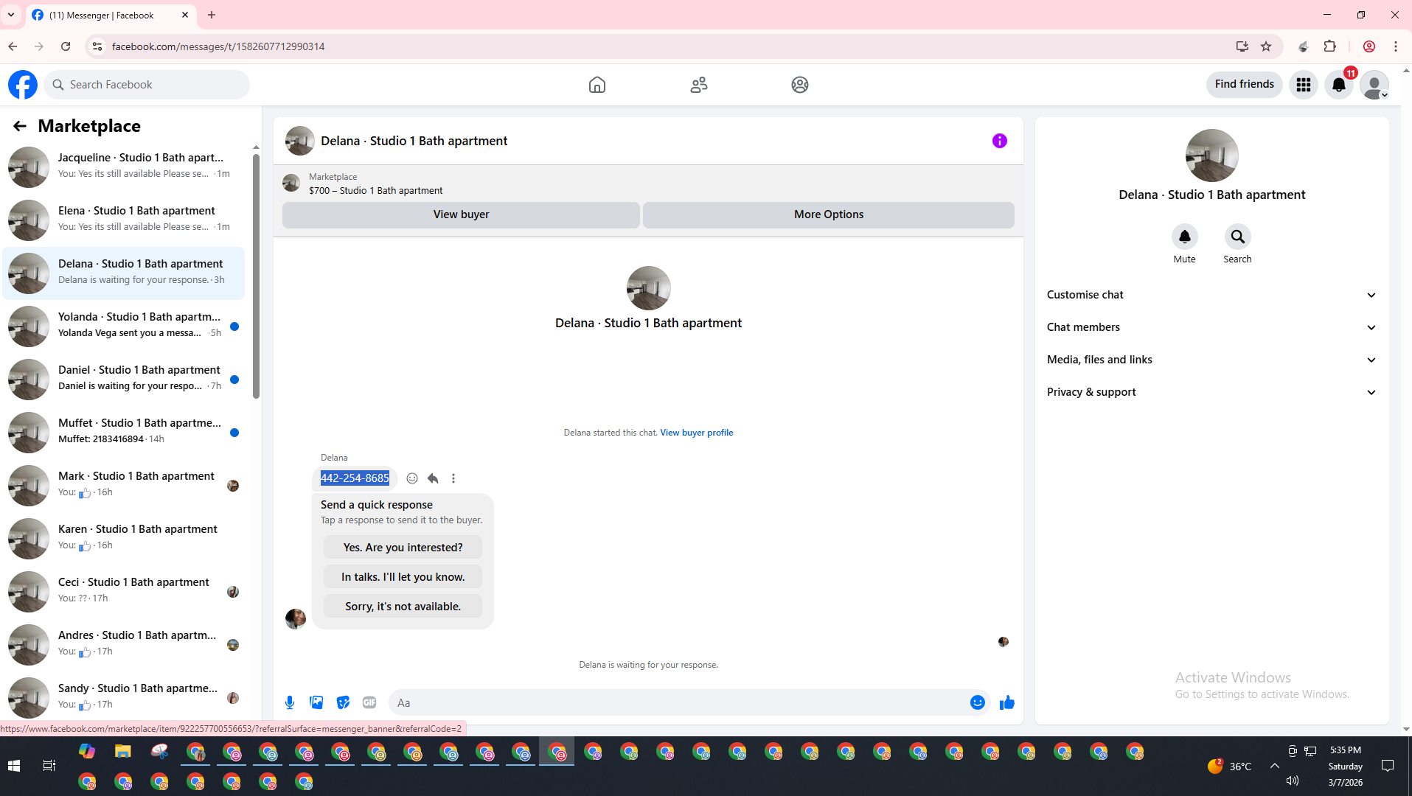Open Sandy's Studio 1 Bath chat
Viewport: 1412px width, 796px height.
point(124,696)
